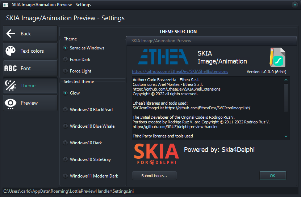Click the SKIA file pencil icon
The height and width of the screenshot is (197, 301).
click(x=277, y=57)
